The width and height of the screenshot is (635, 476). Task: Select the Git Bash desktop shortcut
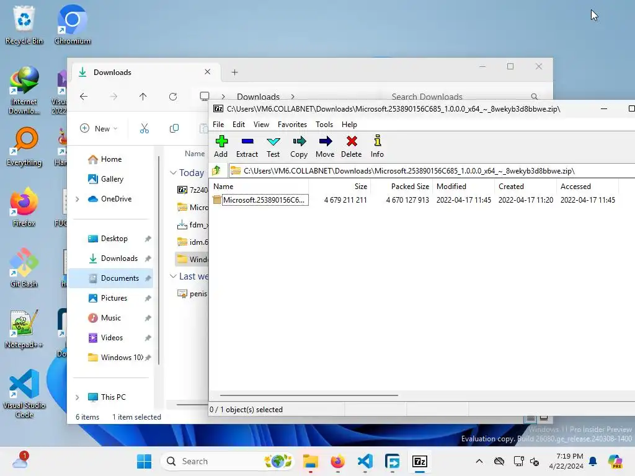24,267
